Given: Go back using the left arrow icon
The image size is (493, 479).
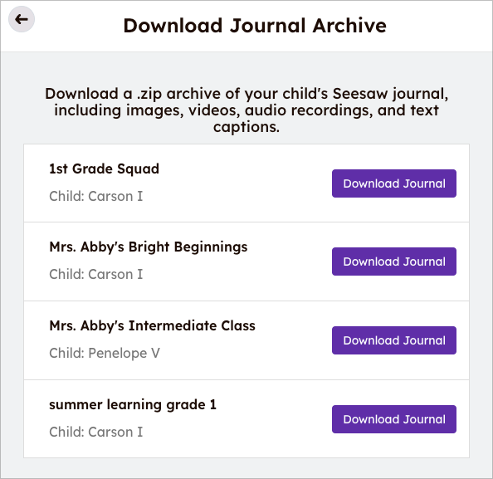Looking at the screenshot, I should (x=22, y=19).
